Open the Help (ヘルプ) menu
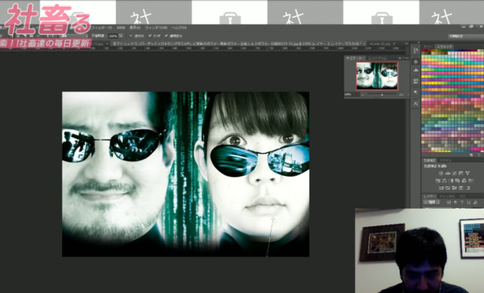 [173, 26]
